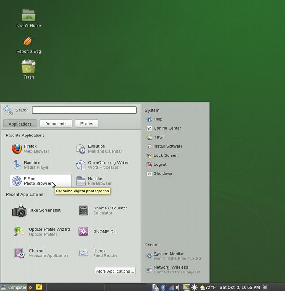Select the Applications tab

point(20,124)
